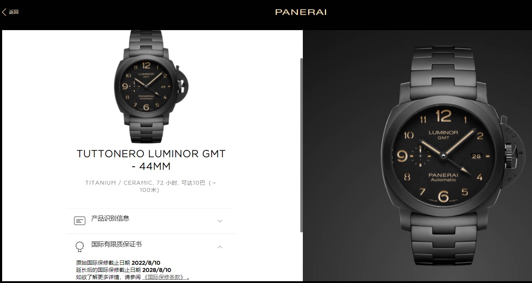
Task: Open the 国际保修条款 link
Action: [165, 277]
